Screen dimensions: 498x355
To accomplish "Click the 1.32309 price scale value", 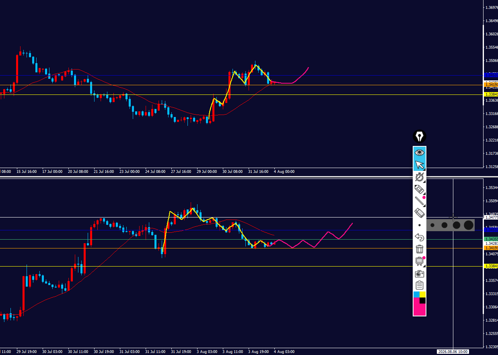I will tap(492, 347).
